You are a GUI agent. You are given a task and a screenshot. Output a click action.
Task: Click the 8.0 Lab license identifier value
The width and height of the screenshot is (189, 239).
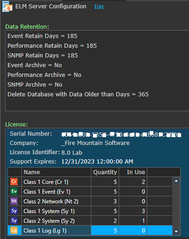72,152
